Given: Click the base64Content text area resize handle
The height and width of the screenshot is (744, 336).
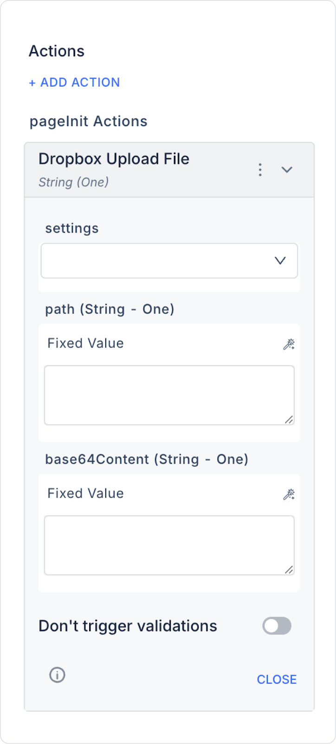Looking at the screenshot, I should (x=289, y=570).
